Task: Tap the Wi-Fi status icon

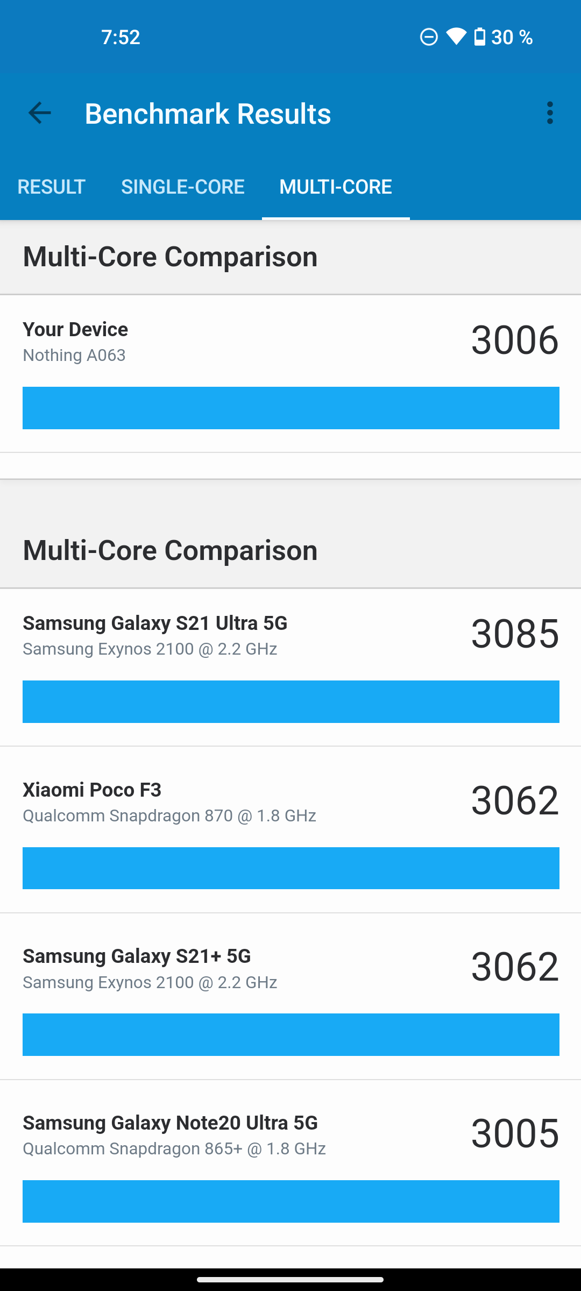Action: pos(456,37)
